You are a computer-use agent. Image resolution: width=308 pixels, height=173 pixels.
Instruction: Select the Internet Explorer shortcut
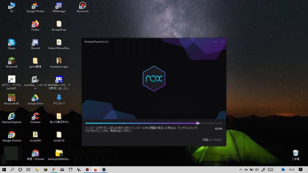click(12, 118)
